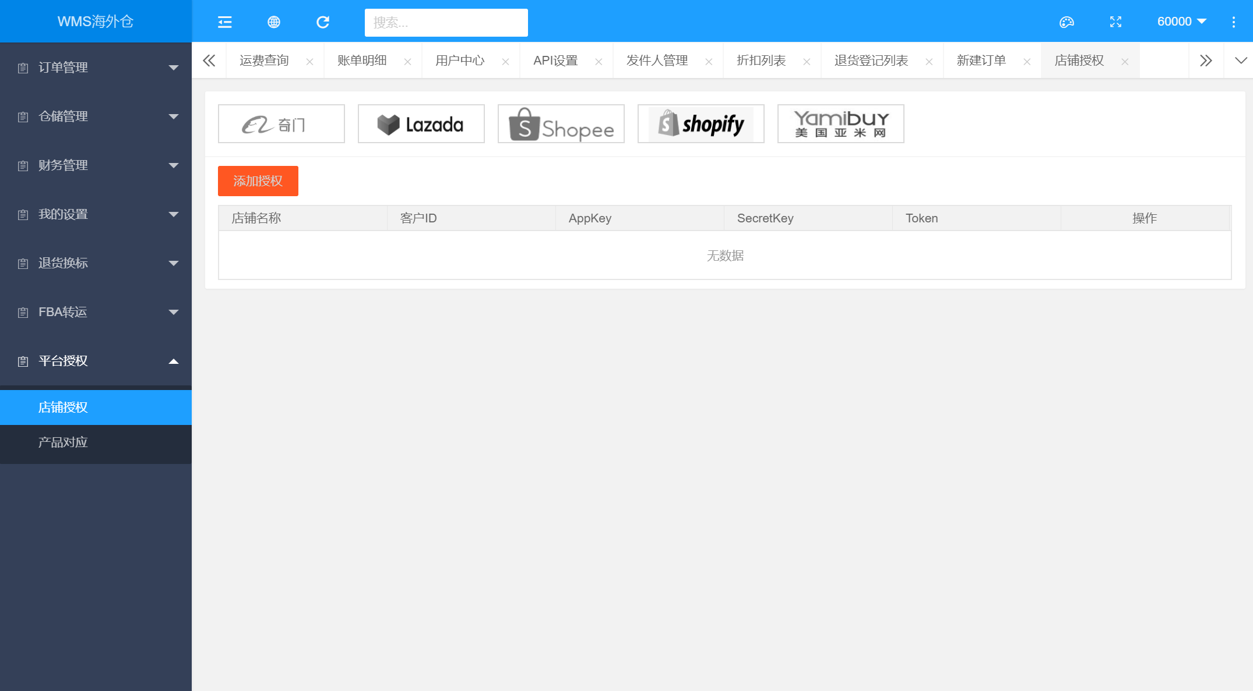Select 店铺授权 in the sidebar
Screen dimensions: 1253x691
pyautogui.click(x=96, y=407)
